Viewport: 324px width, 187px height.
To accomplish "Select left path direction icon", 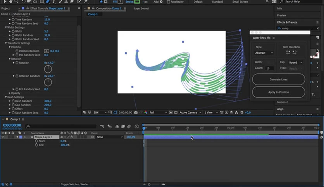I will (288, 52).
